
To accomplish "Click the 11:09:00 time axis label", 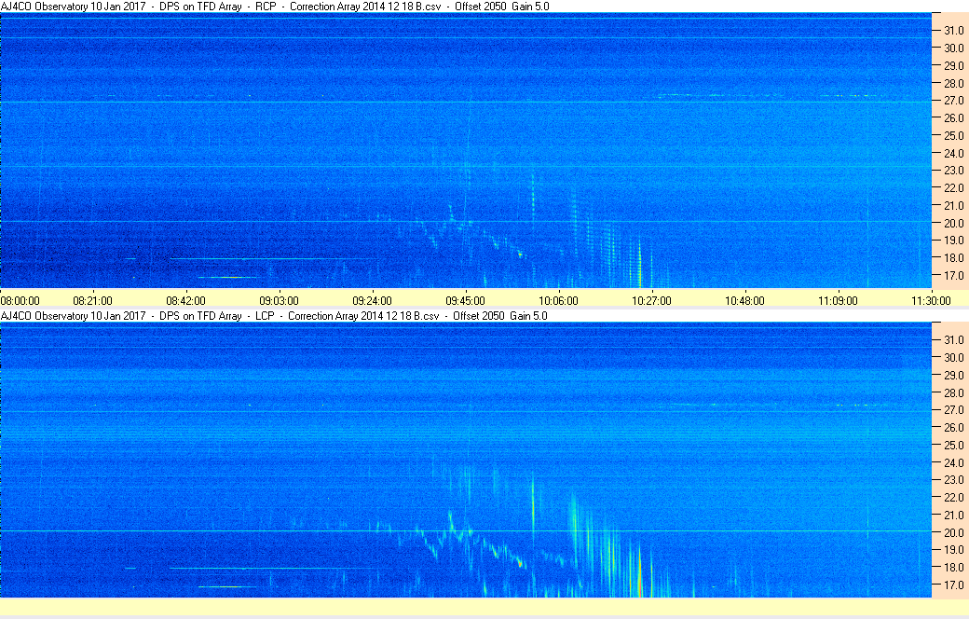I will [x=838, y=301].
